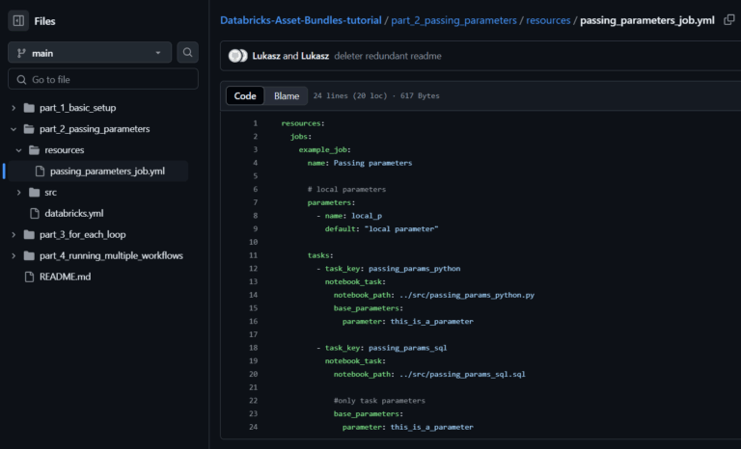This screenshot has width=741, height=449.
Task: Click the file search magnifier button
Action: pyautogui.click(x=187, y=52)
